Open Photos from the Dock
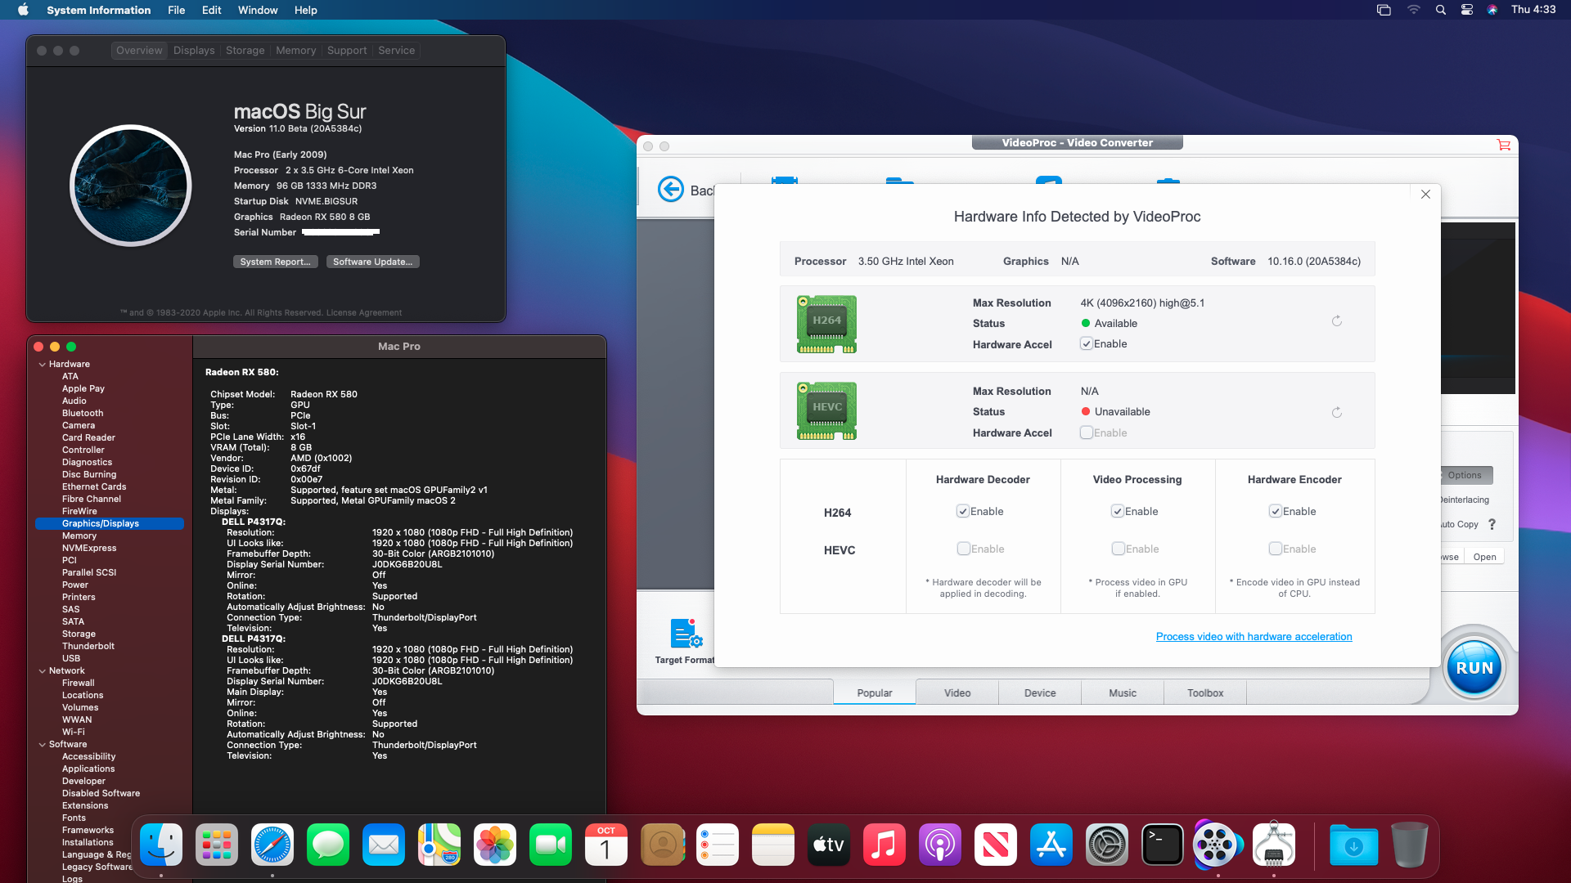 pyautogui.click(x=495, y=845)
